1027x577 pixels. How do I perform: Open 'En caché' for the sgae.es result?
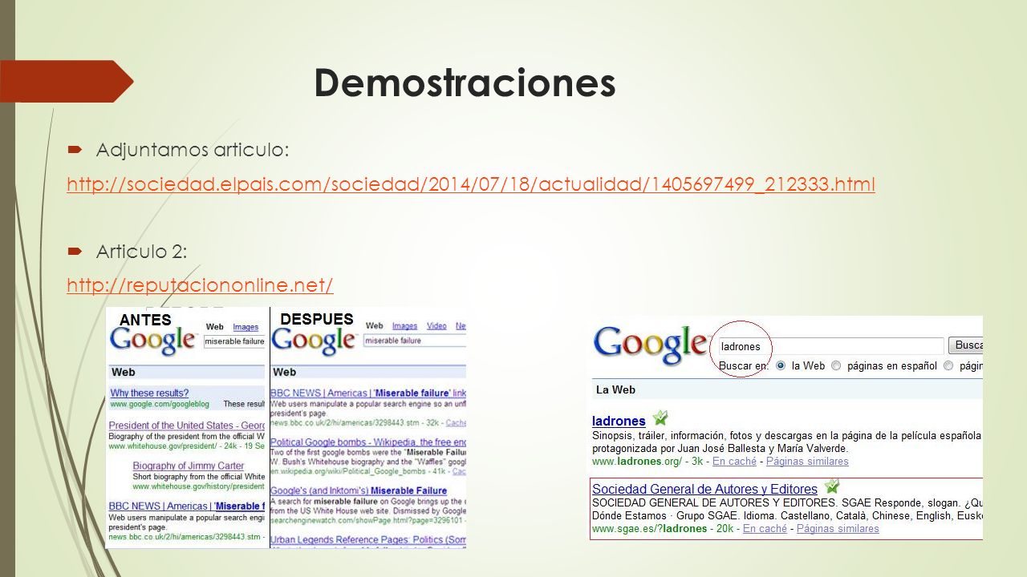[766, 529]
